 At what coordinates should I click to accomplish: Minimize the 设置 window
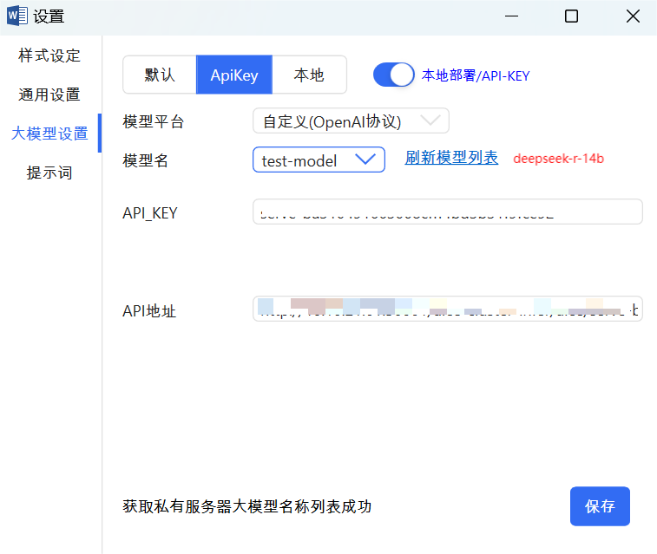[x=514, y=16]
